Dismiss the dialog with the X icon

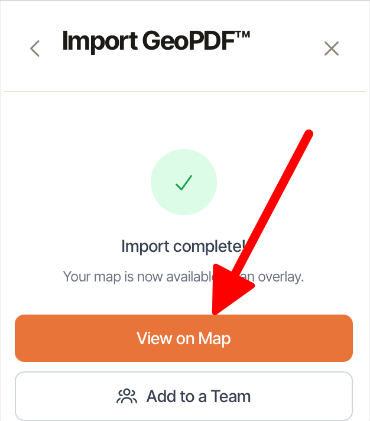point(332,48)
